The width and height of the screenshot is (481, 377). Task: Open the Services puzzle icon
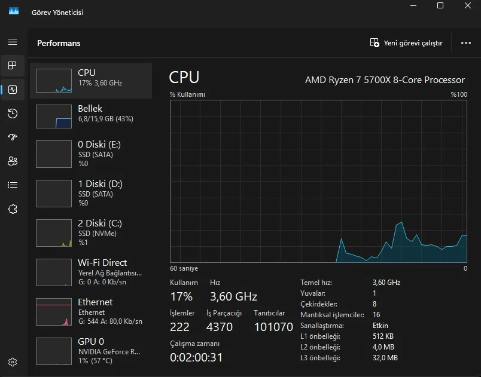[13, 209]
